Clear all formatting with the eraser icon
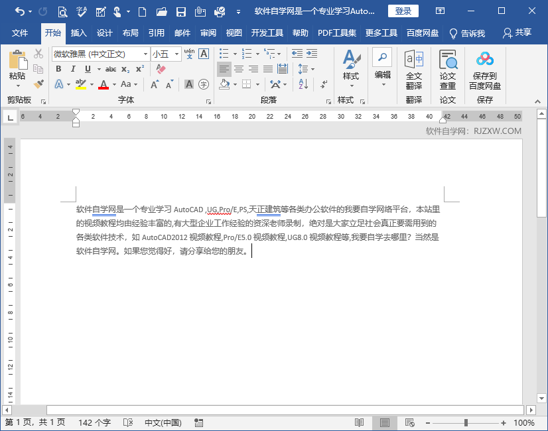 (x=161, y=68)
